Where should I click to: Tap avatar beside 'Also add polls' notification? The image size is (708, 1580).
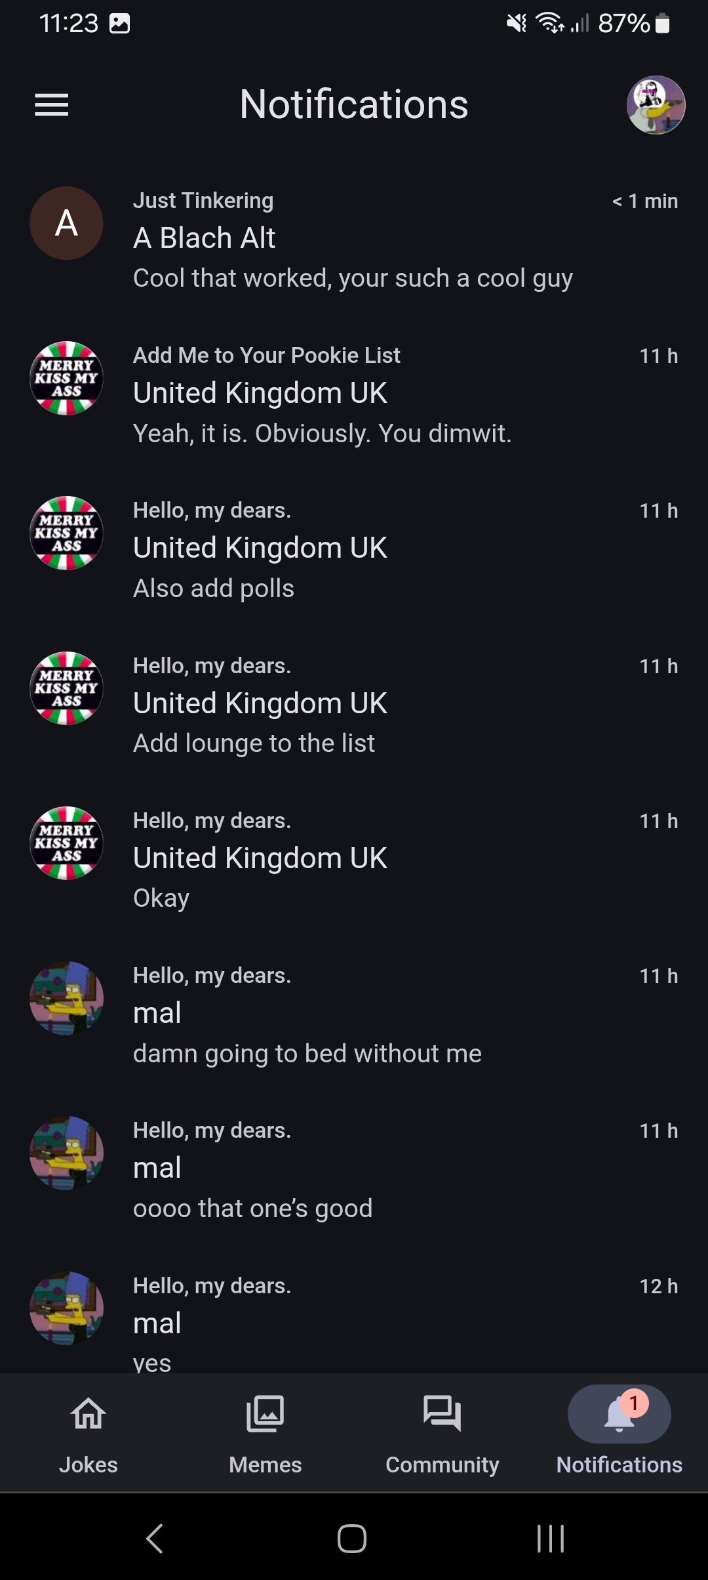coord(66,533)
